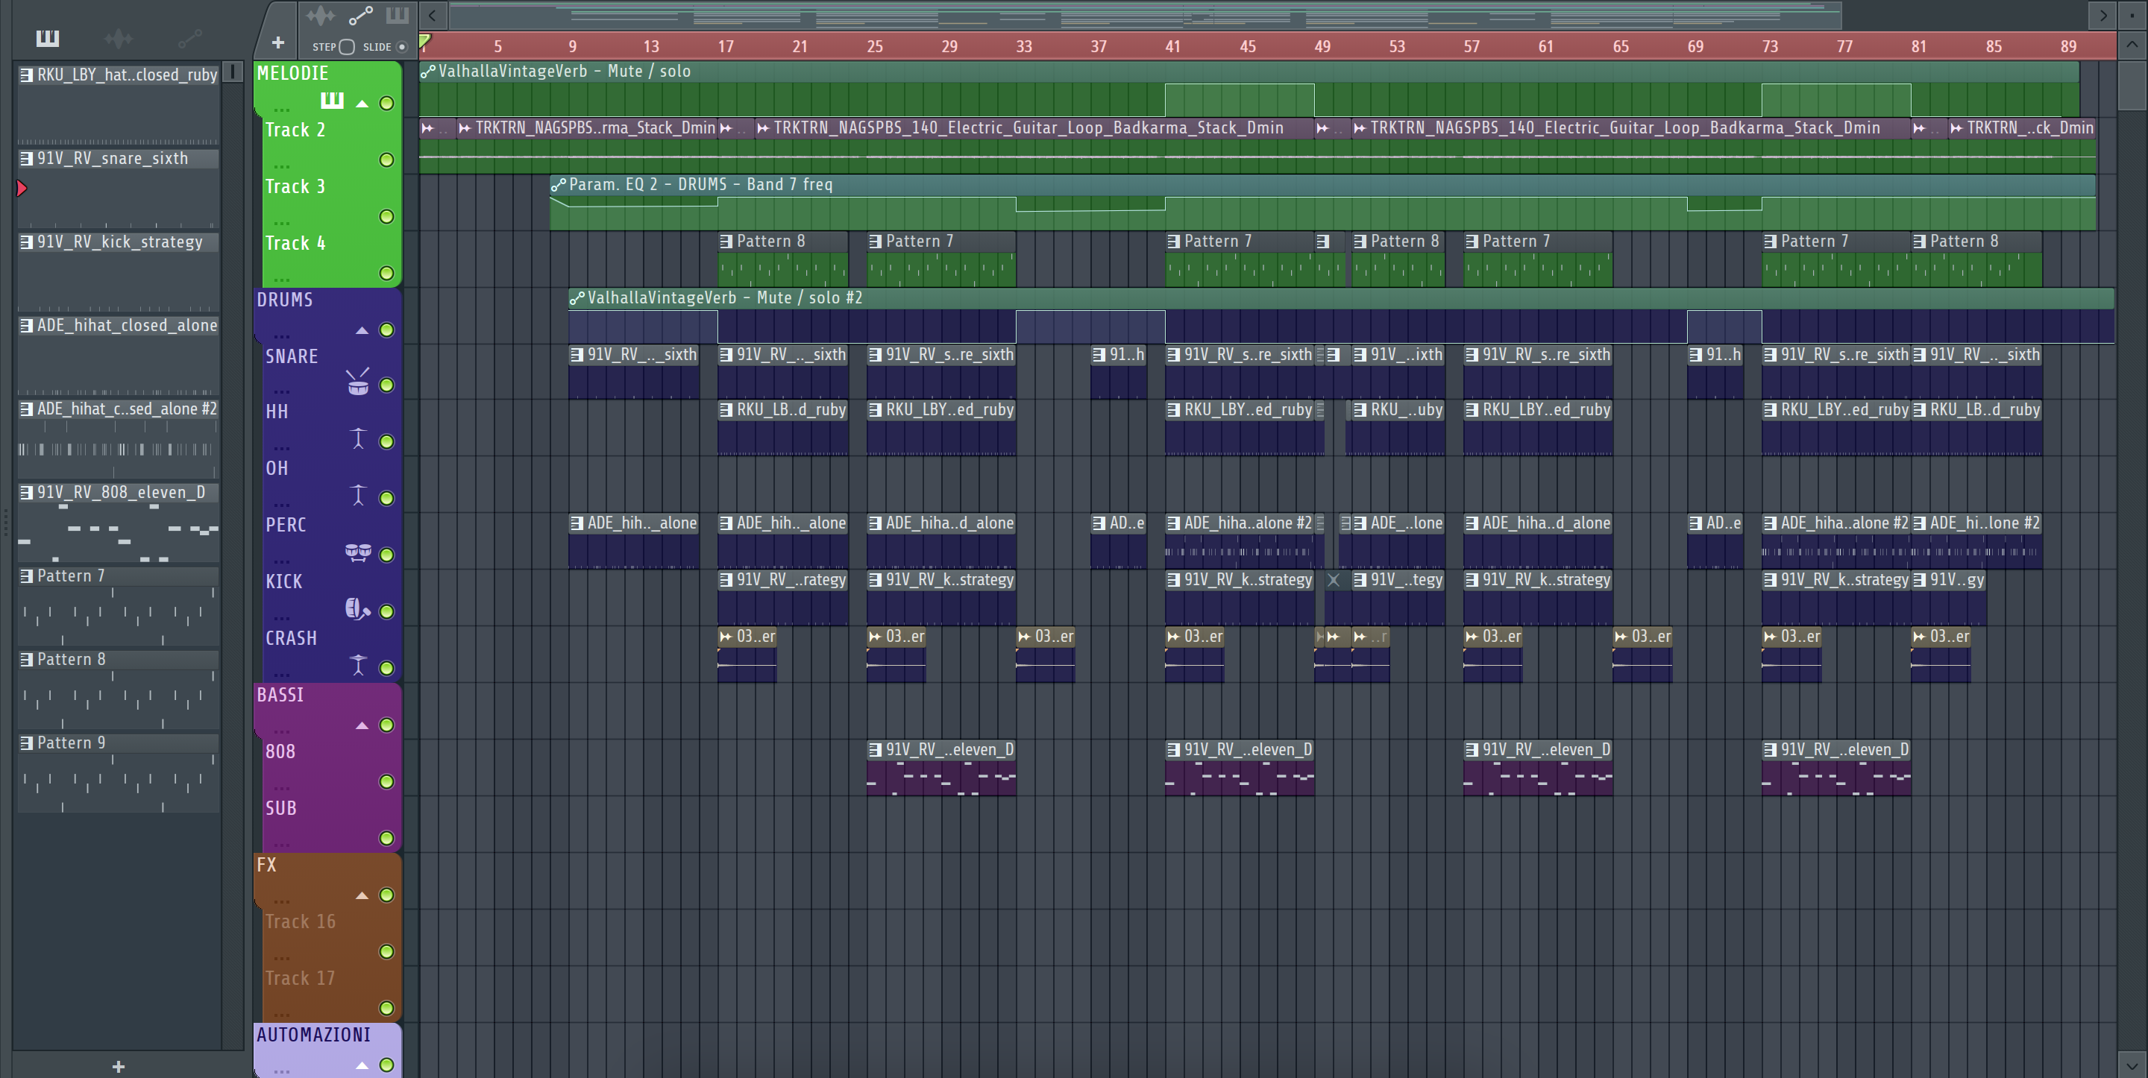
Task: Click the Track 4 header name
Action: (x=295, y=244)
